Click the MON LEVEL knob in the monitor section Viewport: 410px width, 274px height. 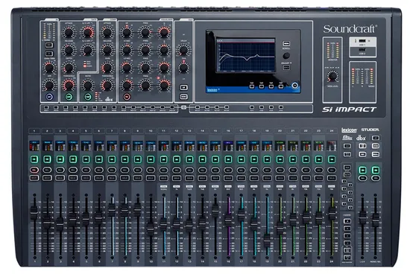click(332, 76)
